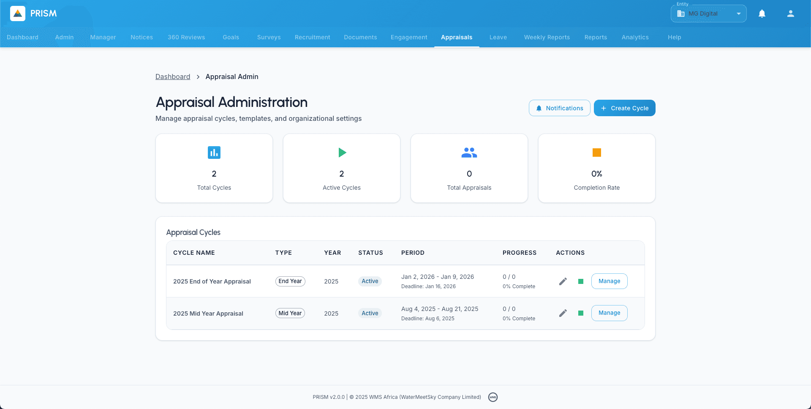Click the PRISM logo icon
The image size is (811, 409).
point(18,14)
